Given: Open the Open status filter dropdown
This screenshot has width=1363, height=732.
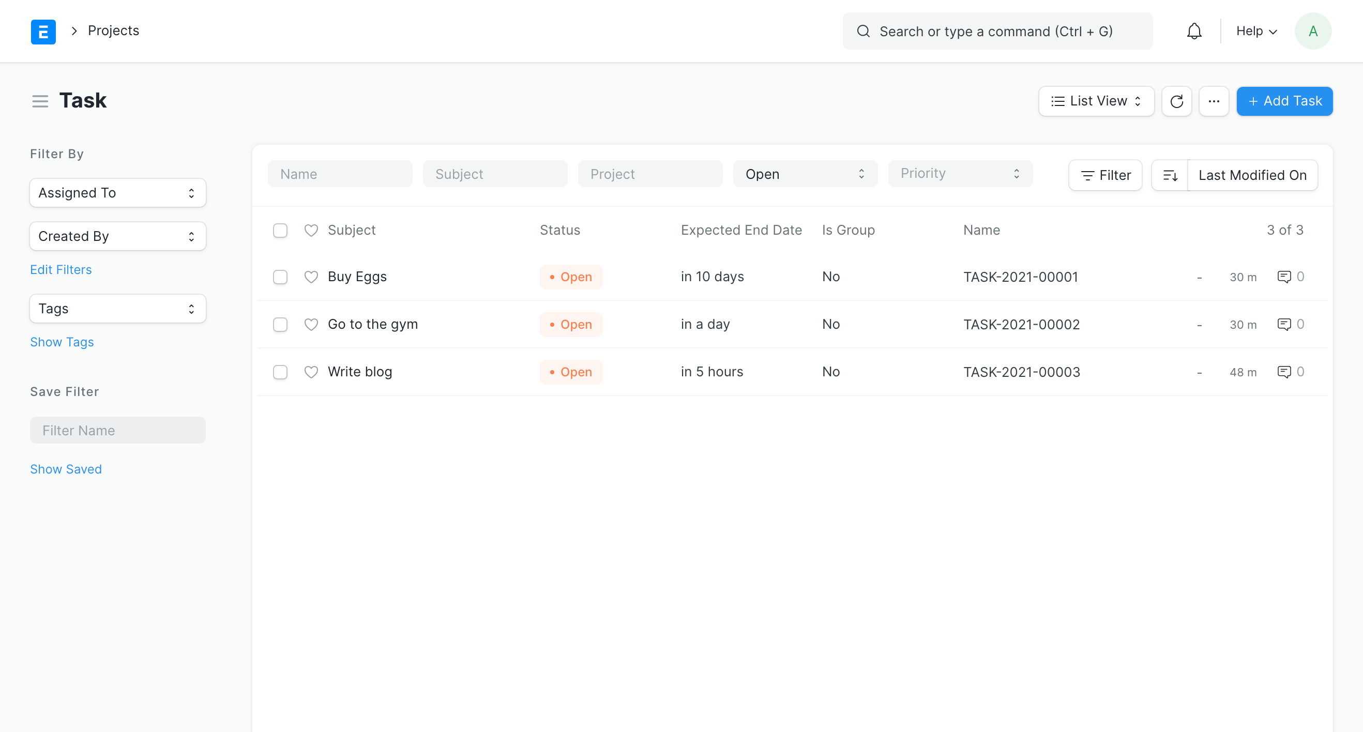Looking at the screenshot, I should pos(805,174).
